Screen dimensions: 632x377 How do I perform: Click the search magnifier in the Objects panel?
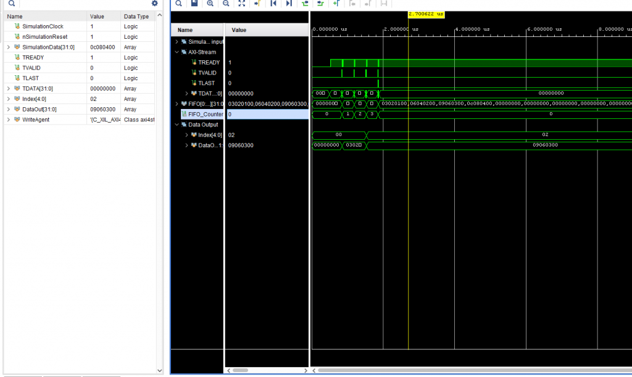[11, 3]
